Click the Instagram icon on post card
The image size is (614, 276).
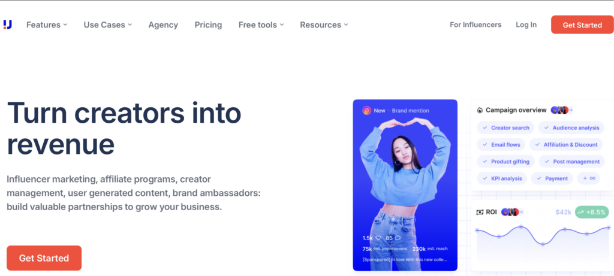point(366,111)
